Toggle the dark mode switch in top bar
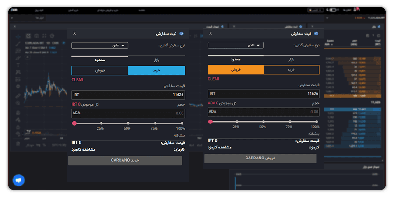The width and height of the screenshot is (394, 197). [x=332, y=10]
